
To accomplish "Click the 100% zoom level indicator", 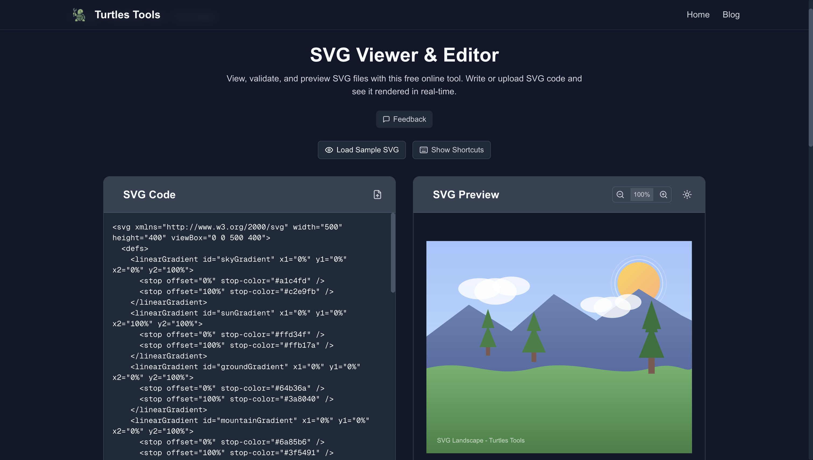I will (642, 195).
